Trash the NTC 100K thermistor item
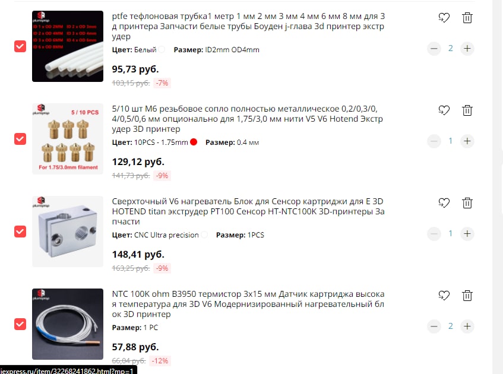Image resolution: width=503 pixels, height=374 pixels. point(467,296)
